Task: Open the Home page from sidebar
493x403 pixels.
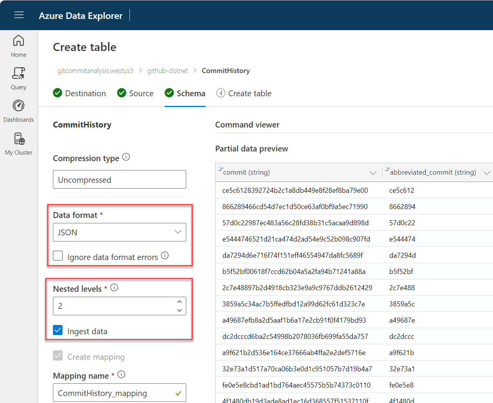Action: pos(18,45)
